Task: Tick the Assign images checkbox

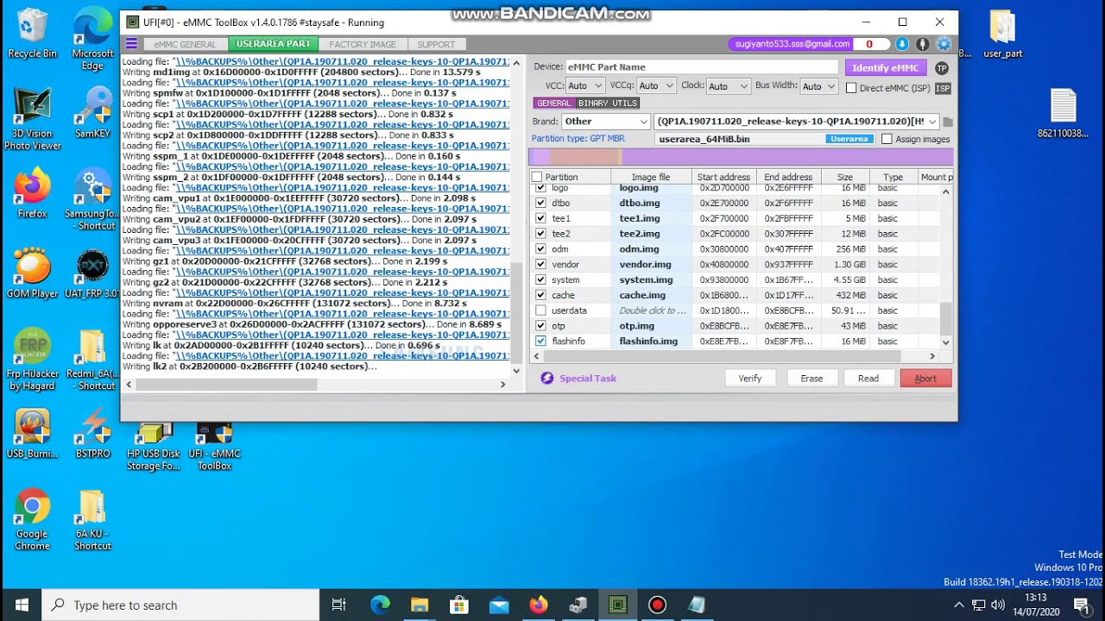Action: point(887,139)
